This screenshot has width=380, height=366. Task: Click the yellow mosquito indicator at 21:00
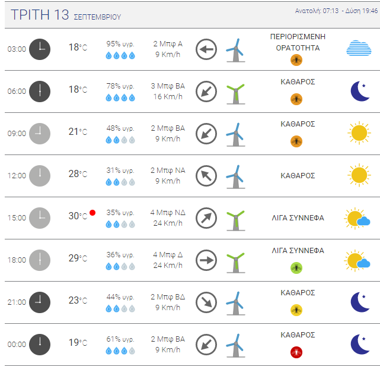pos(296,310)
